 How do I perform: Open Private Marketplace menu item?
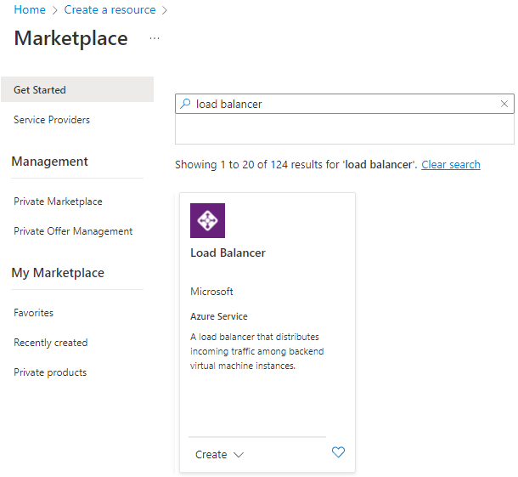tap(58, 202)
